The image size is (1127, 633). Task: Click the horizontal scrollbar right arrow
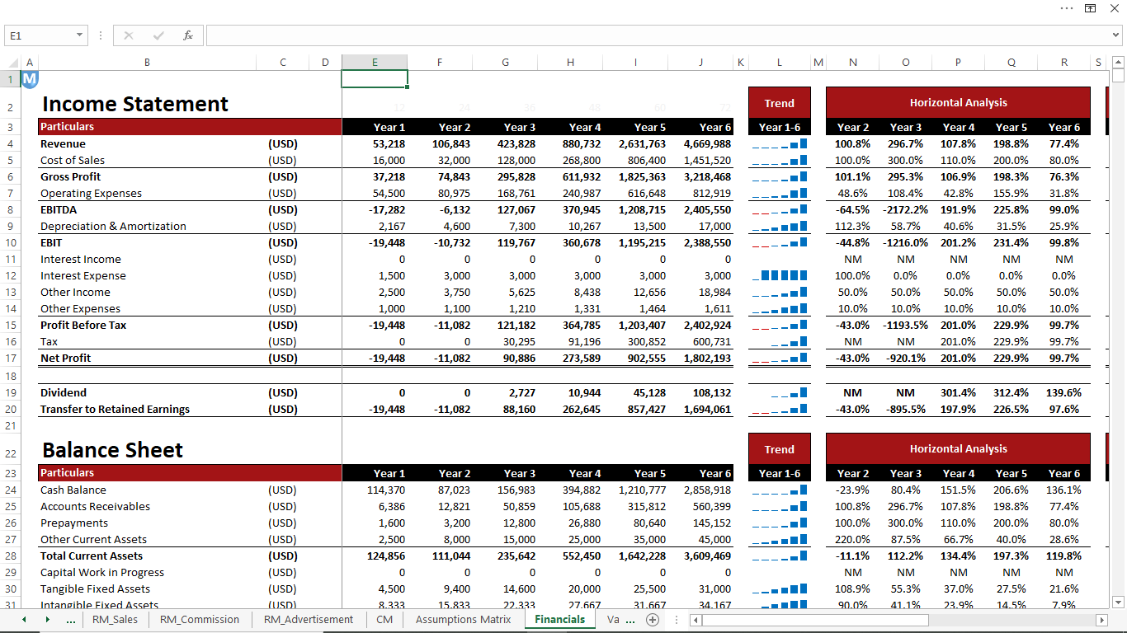point(1101,620)
